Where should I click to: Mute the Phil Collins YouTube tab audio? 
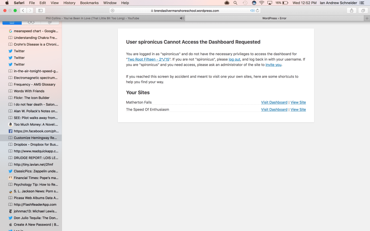click(181, 18)
